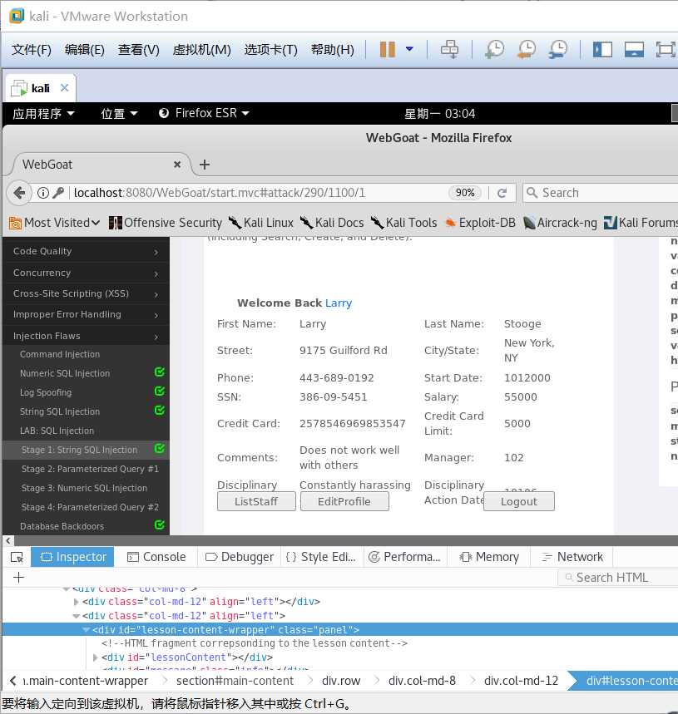This screenshot has height=714, width=678.
Task: Open the Kali Docs bookmark
Action: (332, 223)
